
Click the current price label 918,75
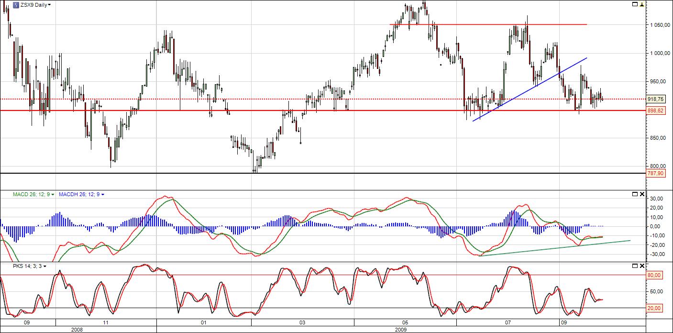[x=655, y=99]
